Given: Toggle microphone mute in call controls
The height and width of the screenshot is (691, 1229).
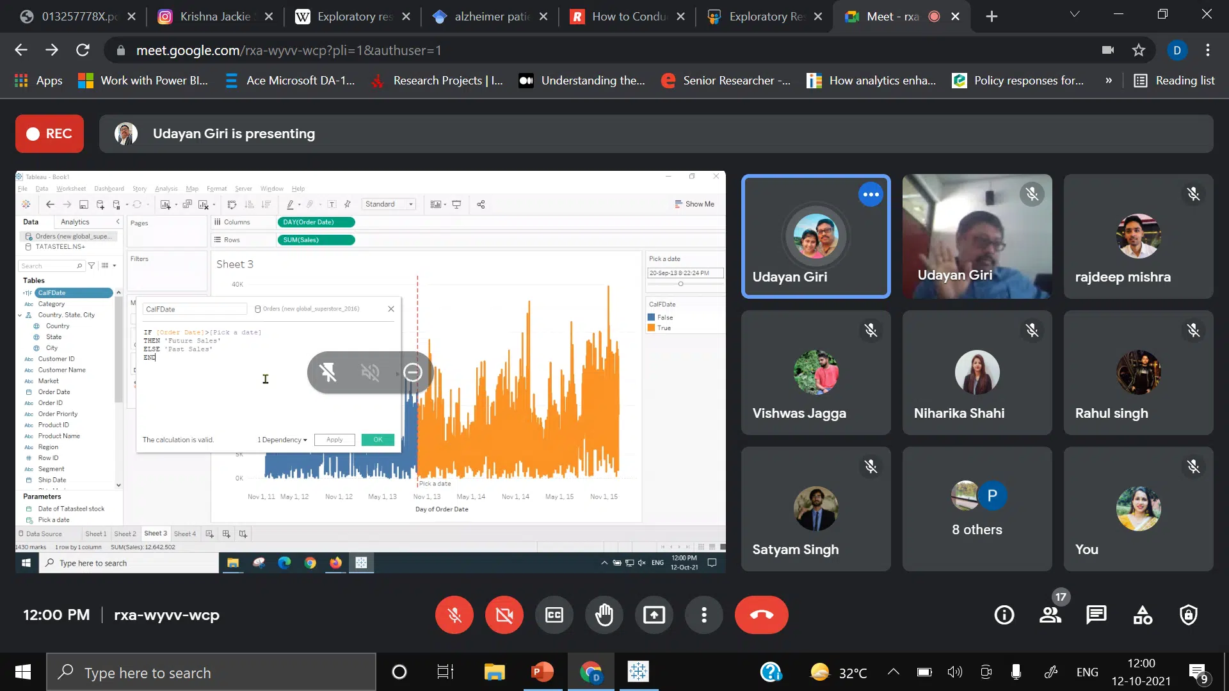Looking at the screenshot, I should (x=454, y=615).
